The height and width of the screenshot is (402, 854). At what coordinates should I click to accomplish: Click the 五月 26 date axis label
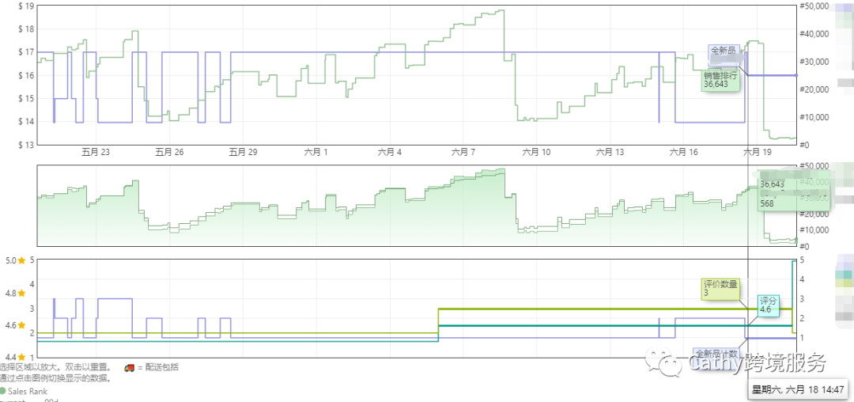tap(169, 152)
